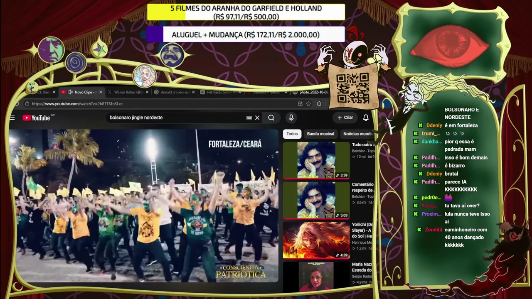Close the Novo Clipe YouTube tab
Viewport: 532px width, 299px height.
pos(101,92)
